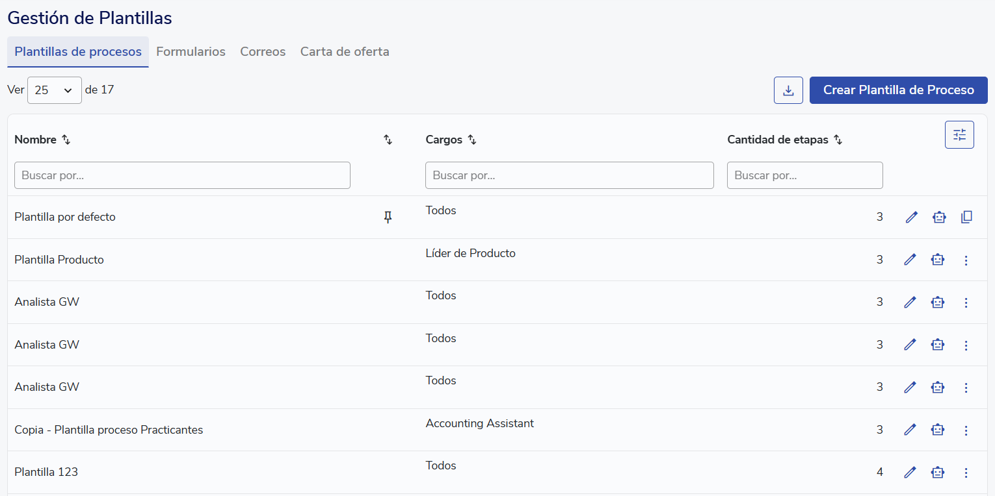995x496 pixels.
Task: Open the column filter settings icon
Action: [x=959, y=135]
